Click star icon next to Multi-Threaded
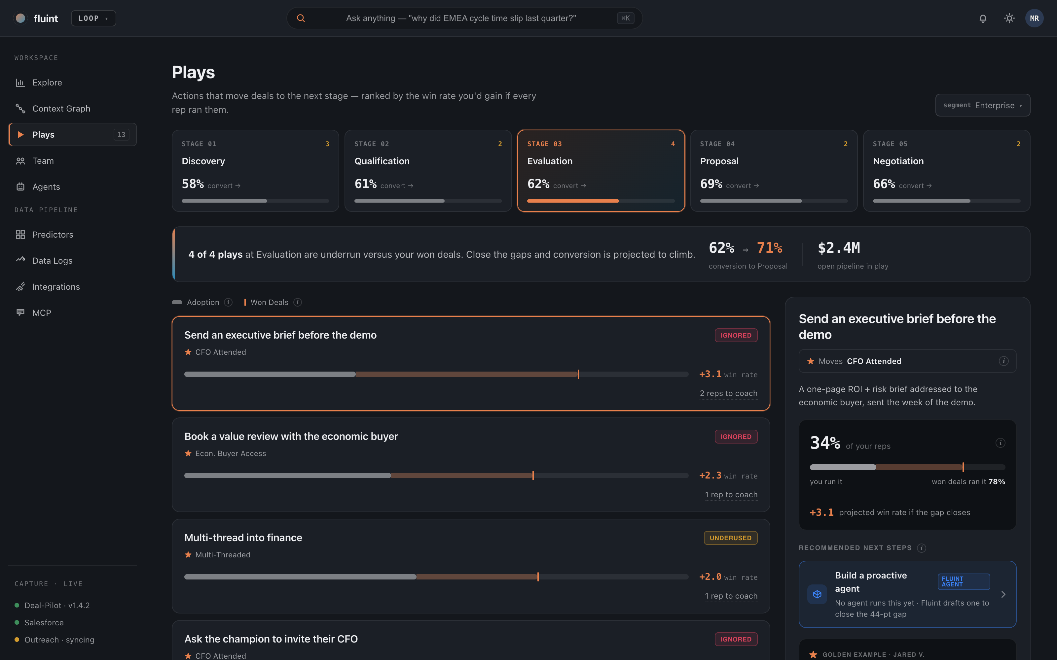 click(x=188, y=555)
